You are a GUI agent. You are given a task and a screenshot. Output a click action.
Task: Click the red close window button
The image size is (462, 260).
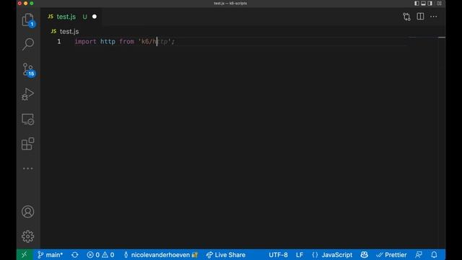pyautogui.click(x=19, y=3)
